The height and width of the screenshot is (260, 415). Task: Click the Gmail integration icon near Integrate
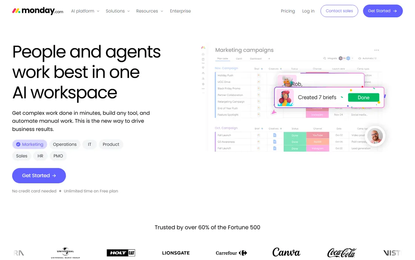[344, 58]
